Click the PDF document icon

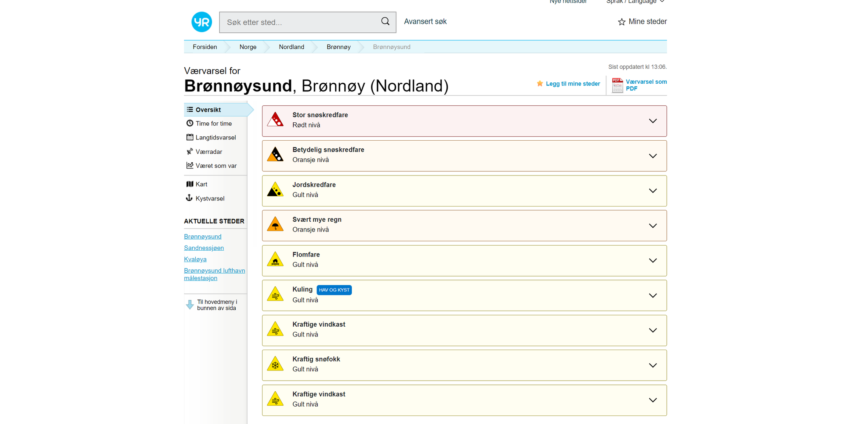pos(617,85)
